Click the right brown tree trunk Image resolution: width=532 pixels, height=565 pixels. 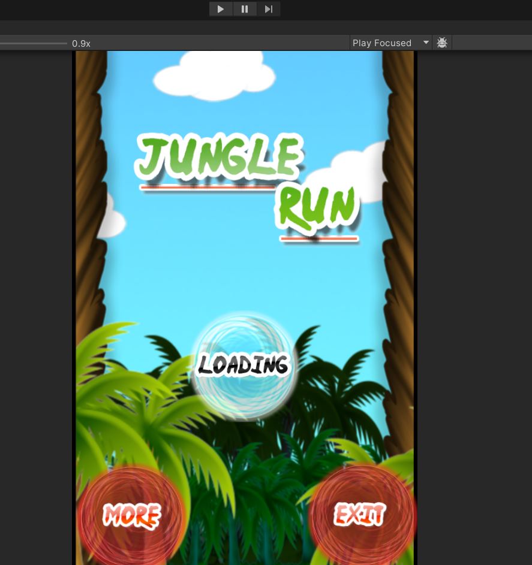point(399,180)
